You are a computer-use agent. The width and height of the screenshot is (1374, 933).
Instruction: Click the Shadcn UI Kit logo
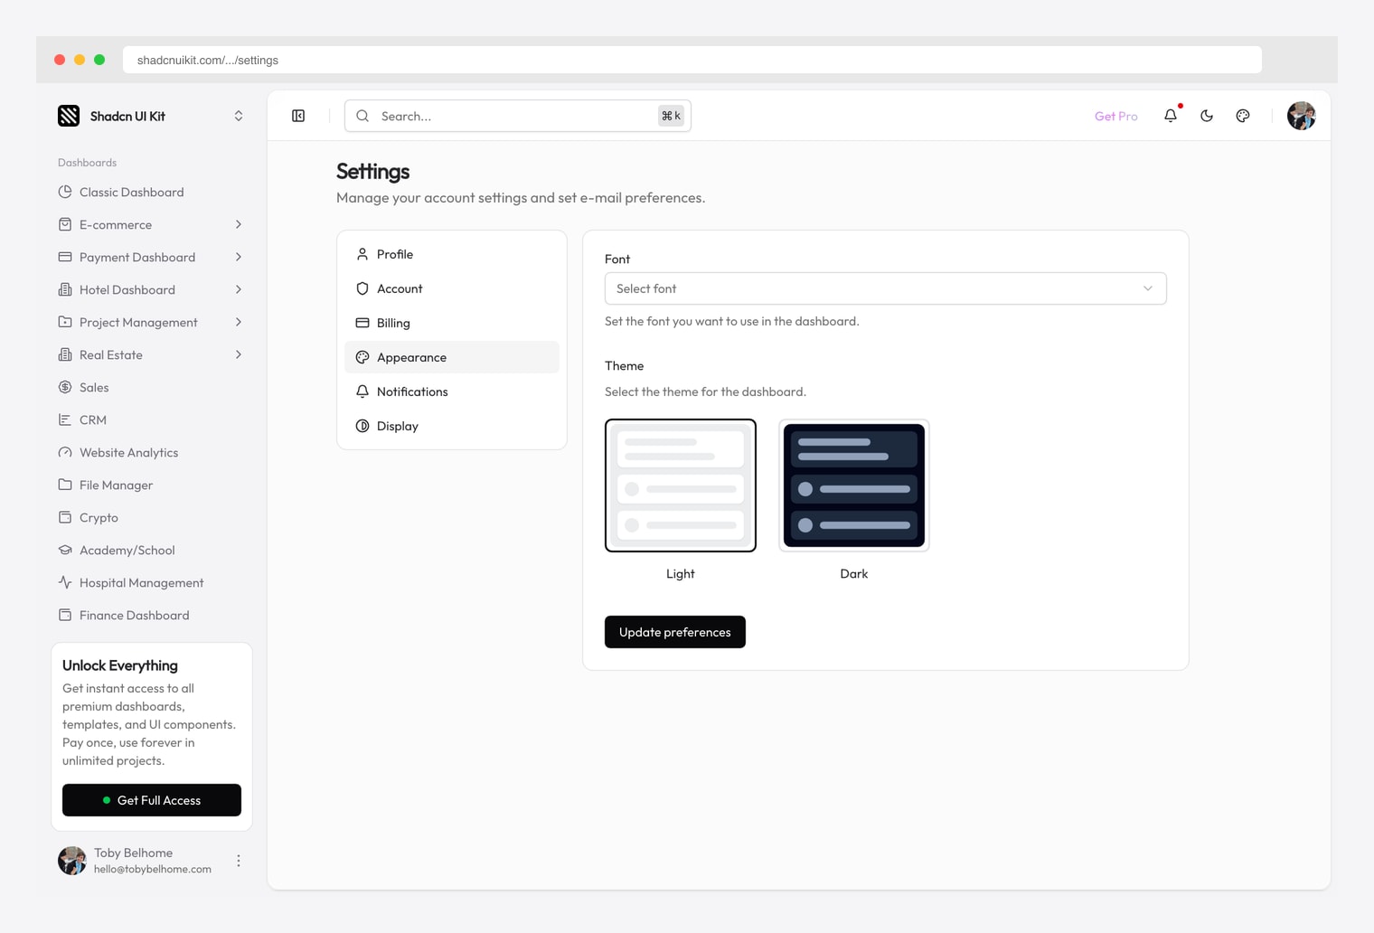69,116
